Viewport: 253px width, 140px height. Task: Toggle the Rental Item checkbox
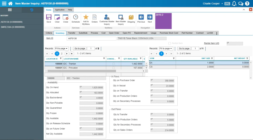click(169, 43)
